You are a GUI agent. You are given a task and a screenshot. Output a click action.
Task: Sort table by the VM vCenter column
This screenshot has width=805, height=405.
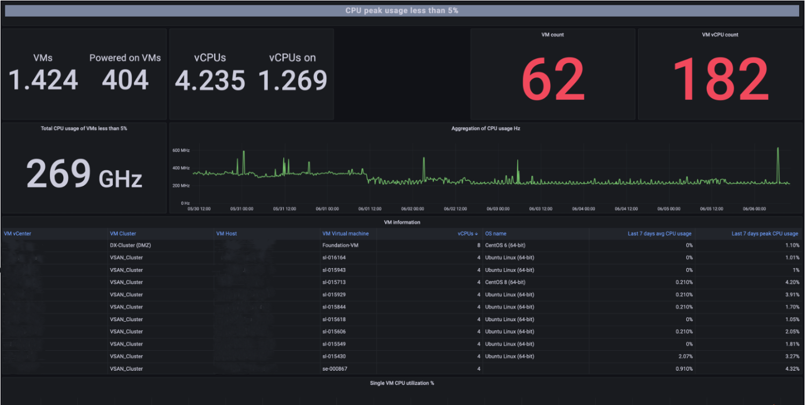[17, 234]
